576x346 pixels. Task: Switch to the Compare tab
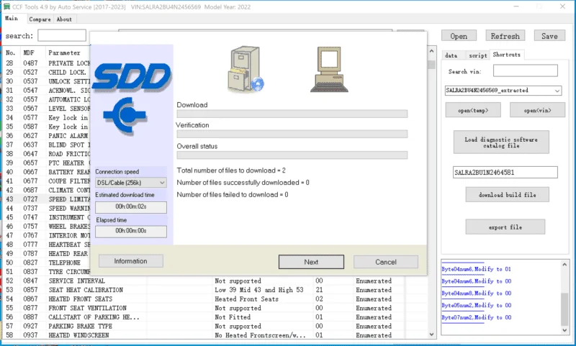[x=40, y=19]
